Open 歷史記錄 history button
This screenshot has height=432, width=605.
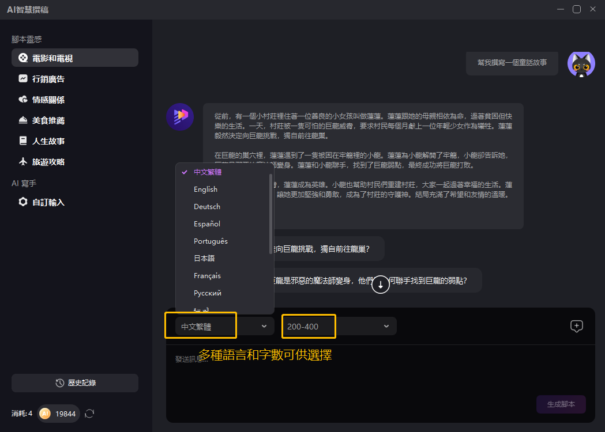pyautogui.click(x=75, y=383)
